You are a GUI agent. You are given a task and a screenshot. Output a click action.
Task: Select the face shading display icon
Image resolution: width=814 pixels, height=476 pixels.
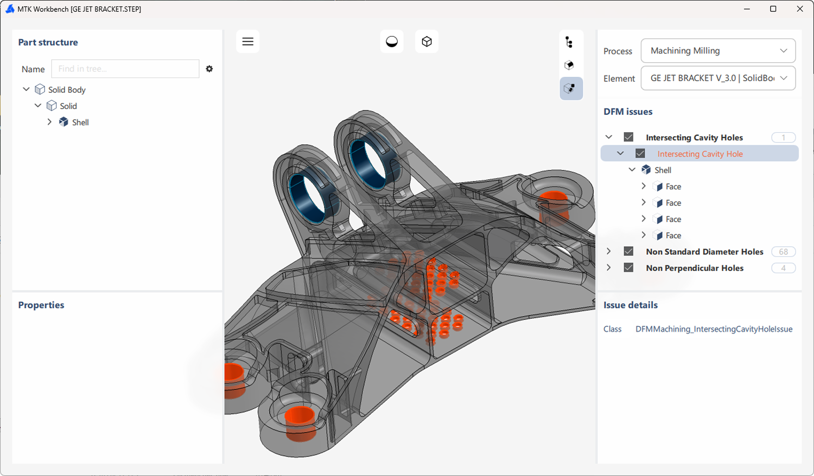click(569, 65)
